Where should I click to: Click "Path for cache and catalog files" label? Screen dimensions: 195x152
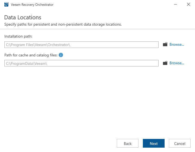point(31,55)
